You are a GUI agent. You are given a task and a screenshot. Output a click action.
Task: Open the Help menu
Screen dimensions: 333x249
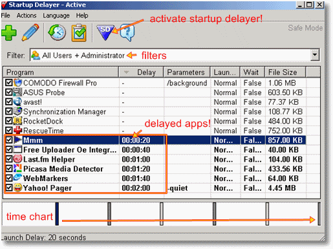tap(82, 16)
